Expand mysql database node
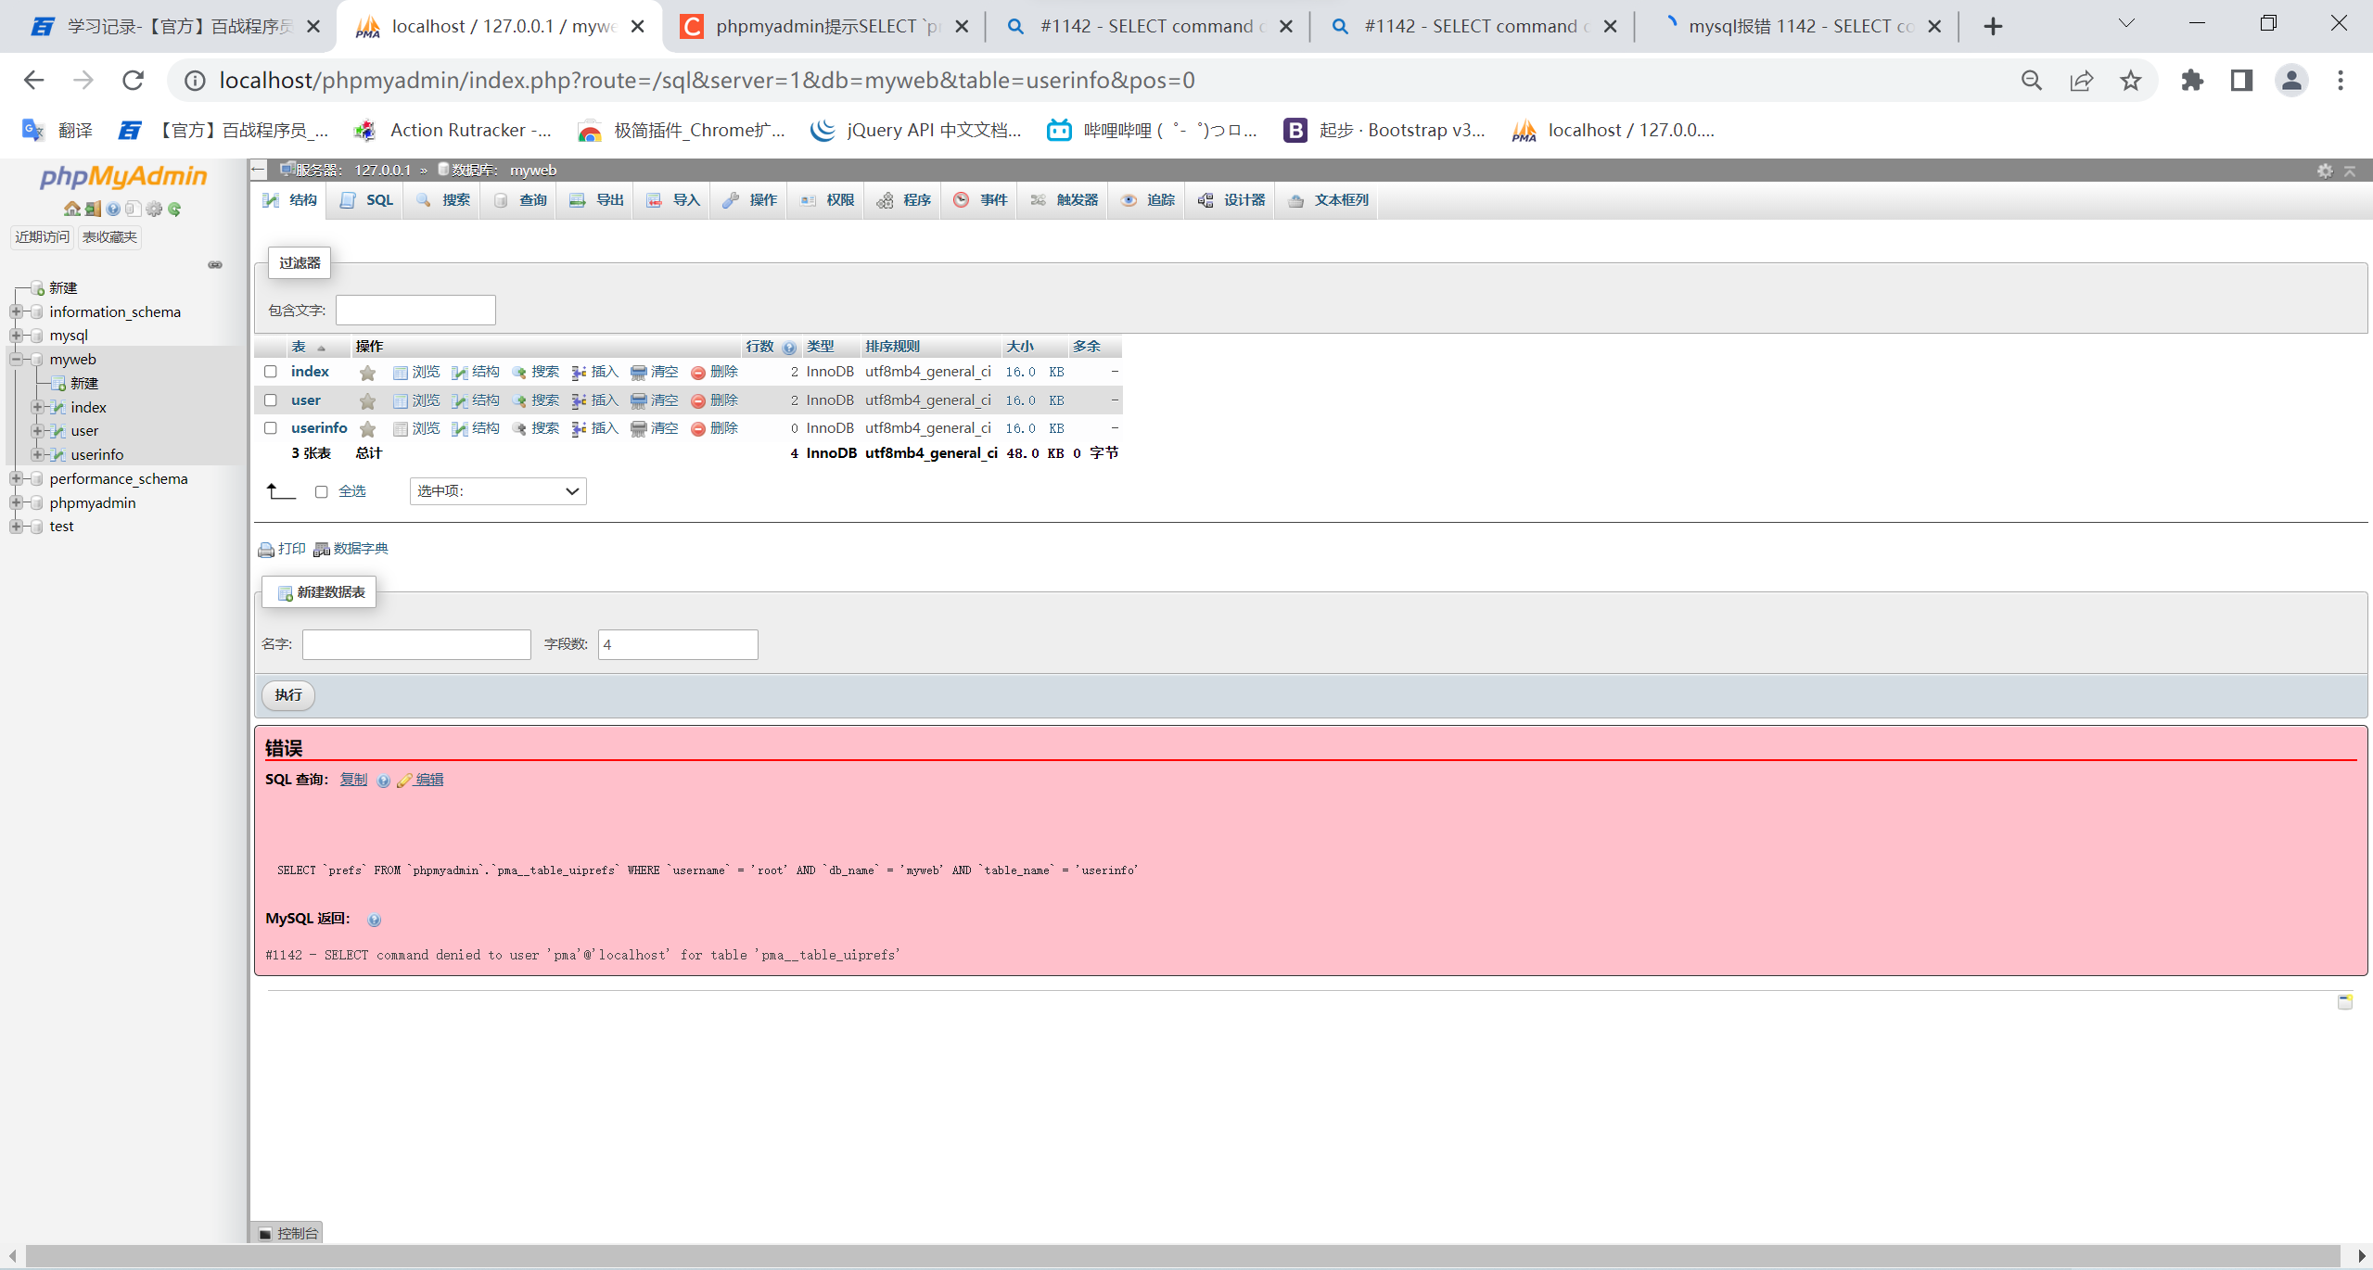This screenshot has width=2373, height=1270. point(16,336)
